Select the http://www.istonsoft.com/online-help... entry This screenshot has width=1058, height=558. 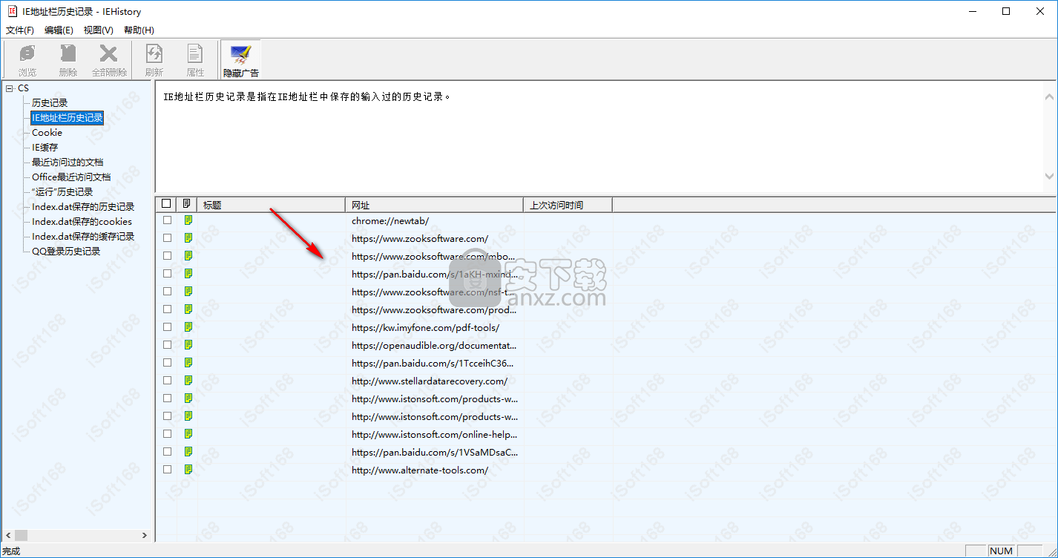435,435
